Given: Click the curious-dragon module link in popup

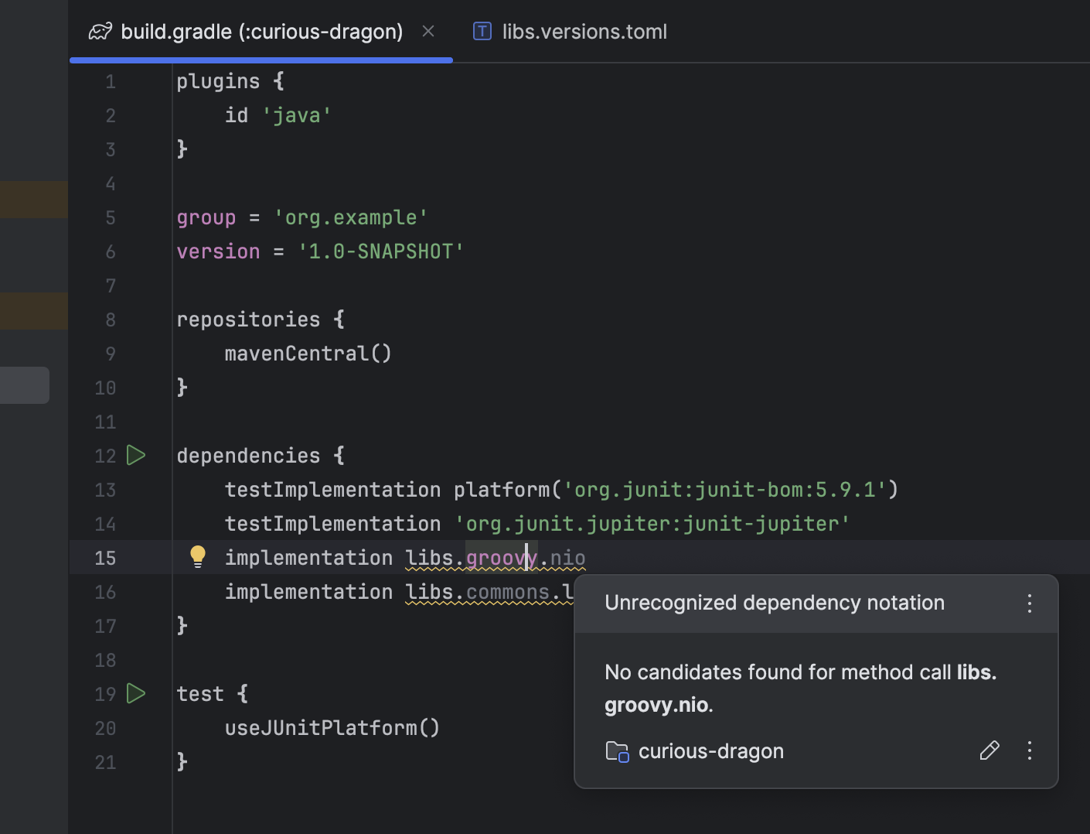Looking at the screenshot, I should tap(710, 751).
